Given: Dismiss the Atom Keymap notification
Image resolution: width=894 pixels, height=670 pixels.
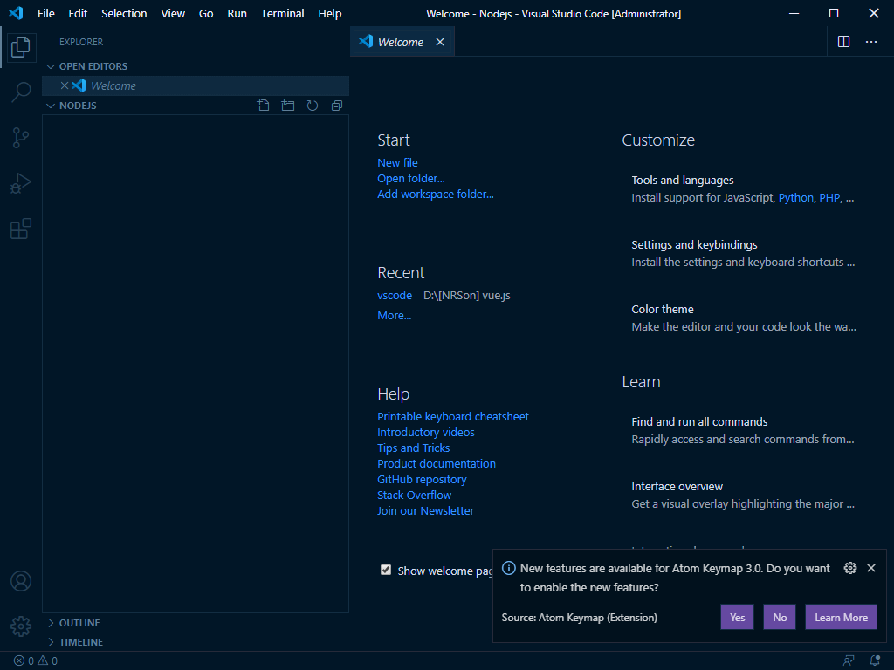Looking at the screenshot, I should tap(871, 568).
